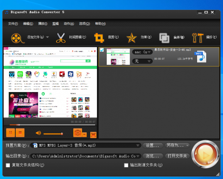Toggle full screen preview icon
223x179 pixels.
point(93,135)
